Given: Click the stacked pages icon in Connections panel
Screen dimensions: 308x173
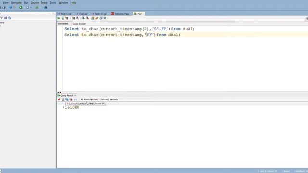Looking at the screenshot, I should [10, 18].
